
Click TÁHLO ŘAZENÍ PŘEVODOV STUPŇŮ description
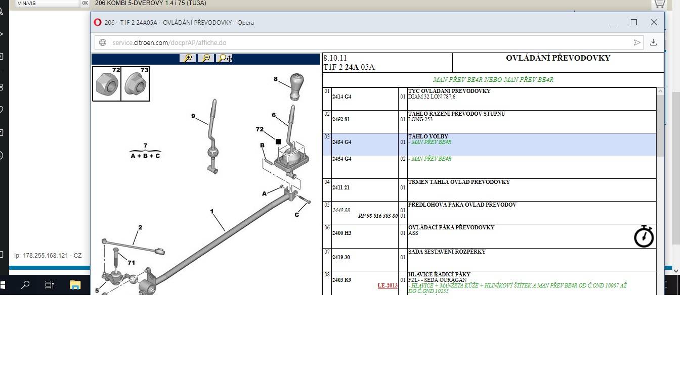point(456,114)
